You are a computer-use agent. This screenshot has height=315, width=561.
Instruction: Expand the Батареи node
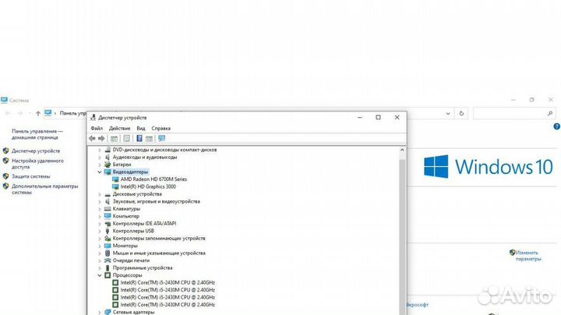pyautogui.click(x=100, y=165)
